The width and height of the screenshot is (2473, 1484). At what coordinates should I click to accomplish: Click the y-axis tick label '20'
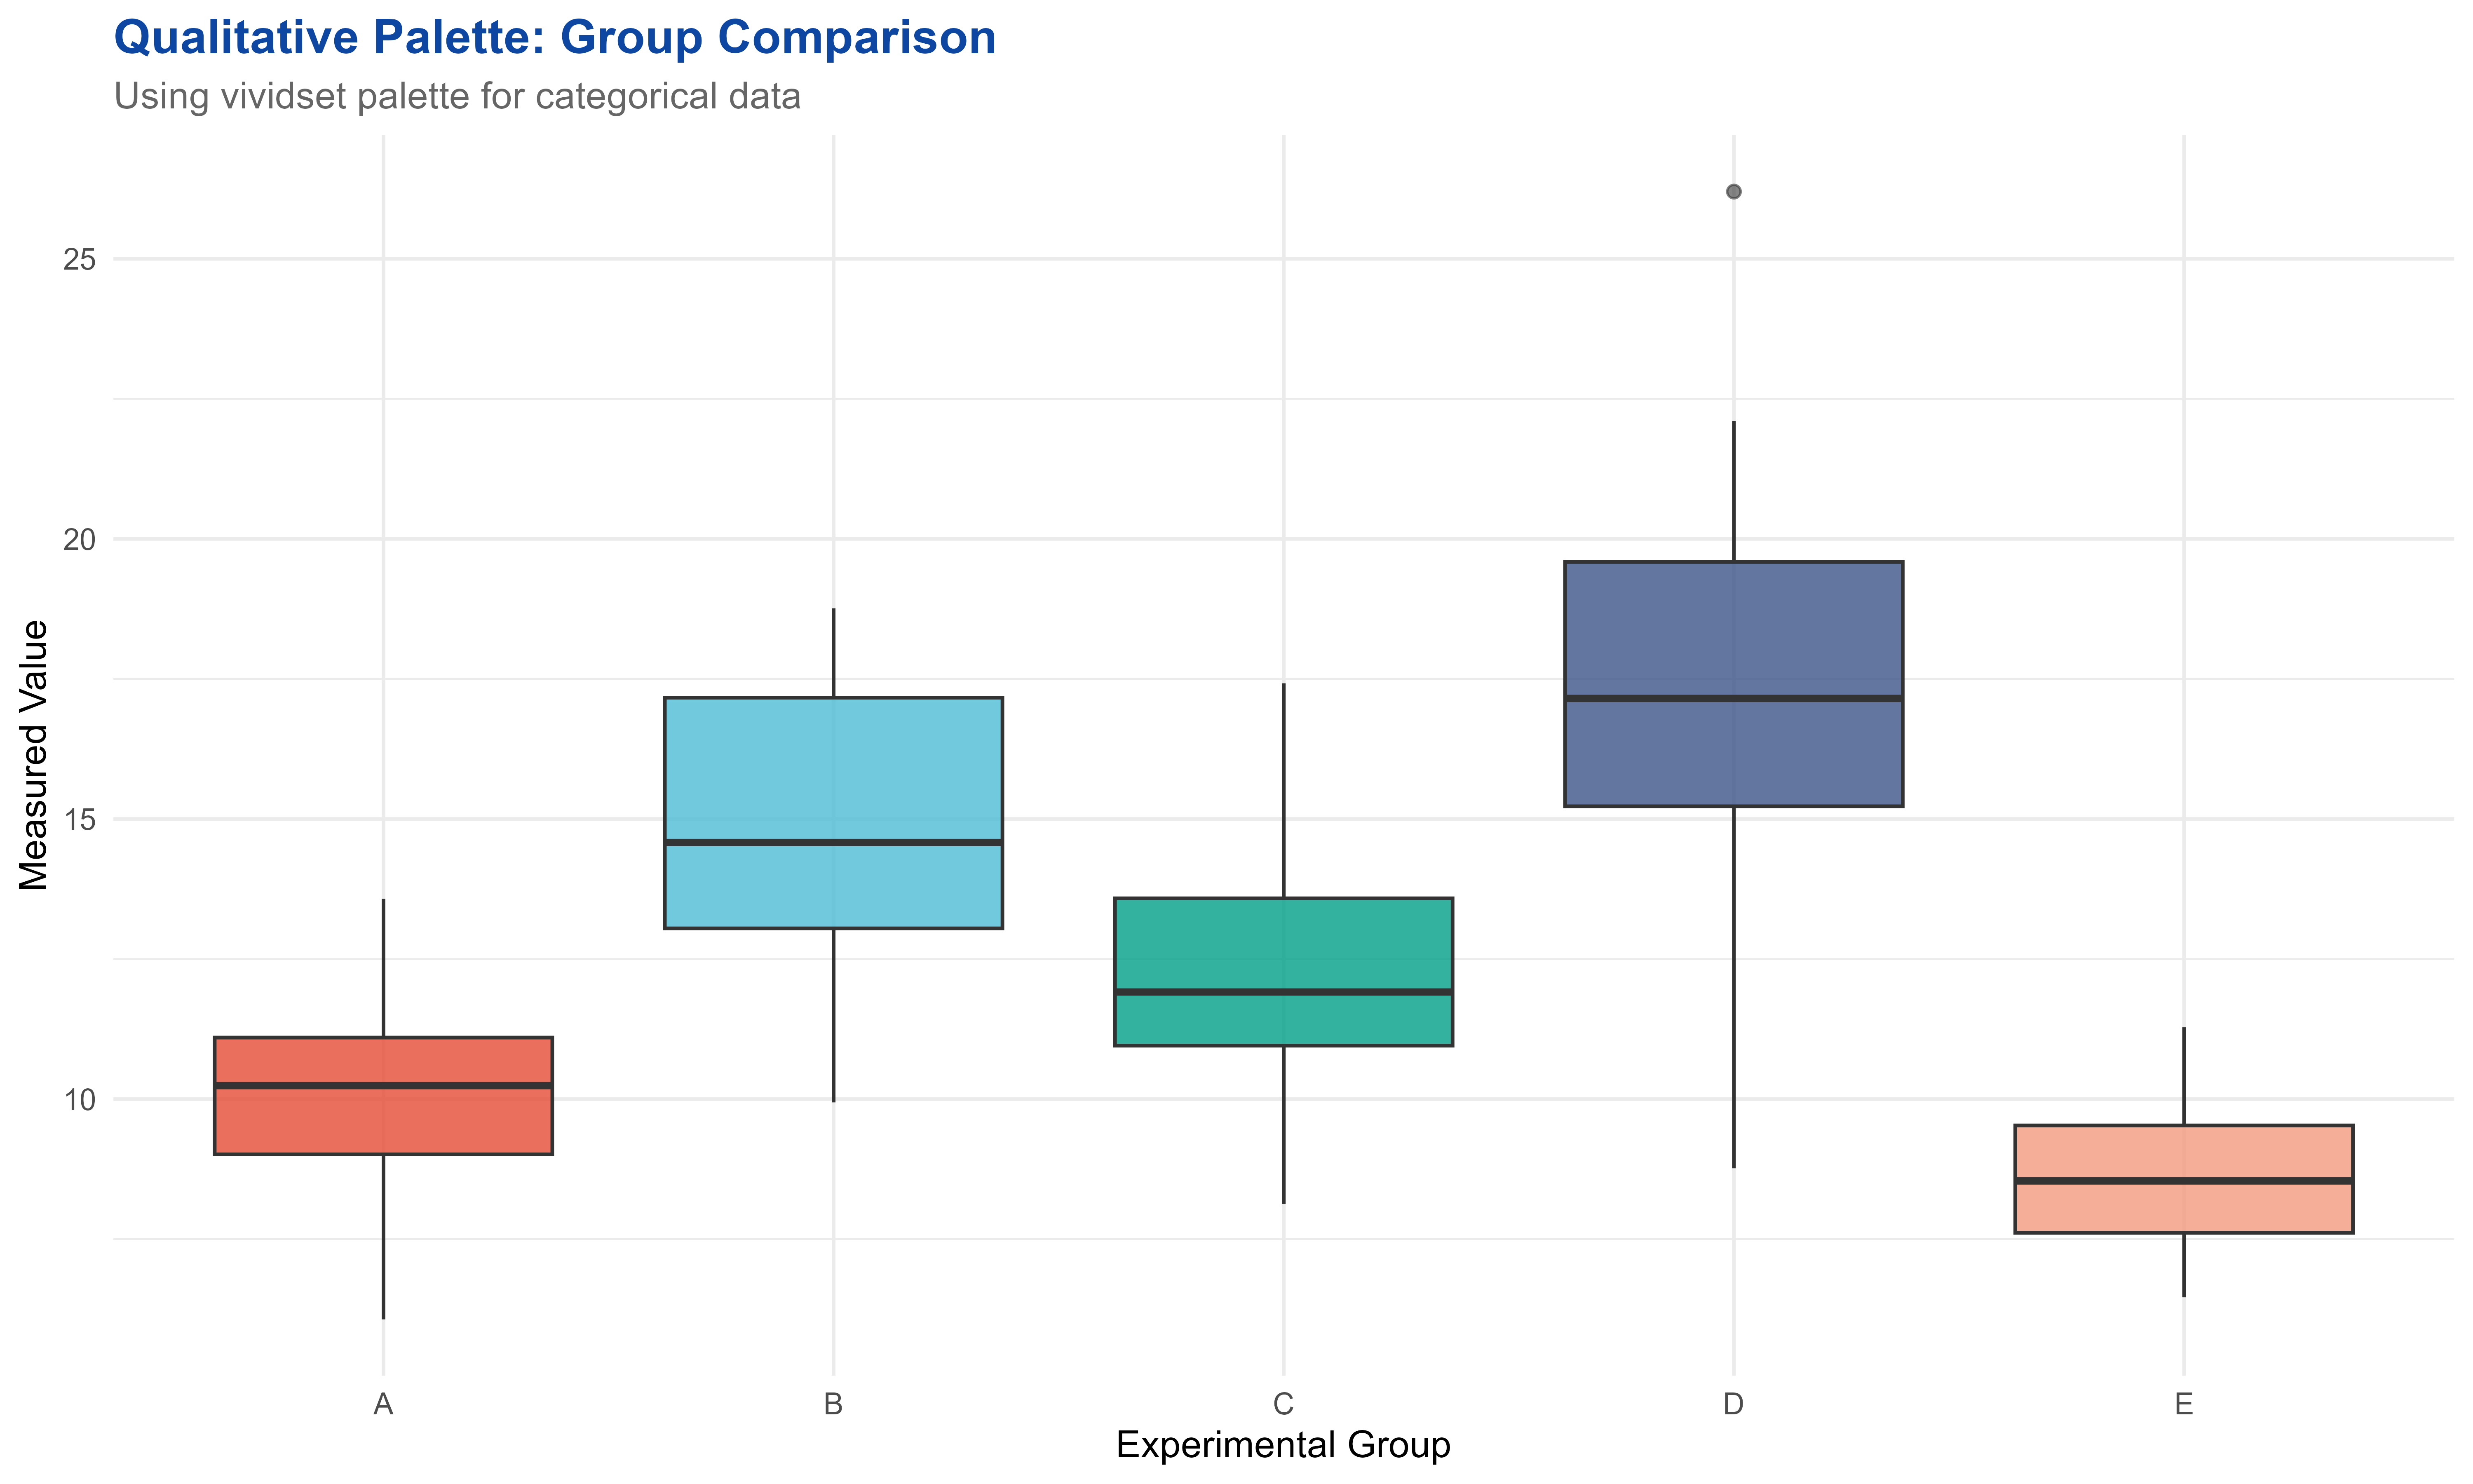[x=79, y=540]
